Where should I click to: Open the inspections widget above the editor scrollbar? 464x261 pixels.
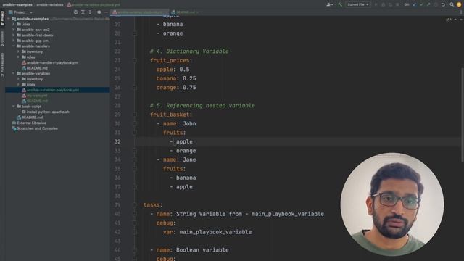click(x=449, y=20)
